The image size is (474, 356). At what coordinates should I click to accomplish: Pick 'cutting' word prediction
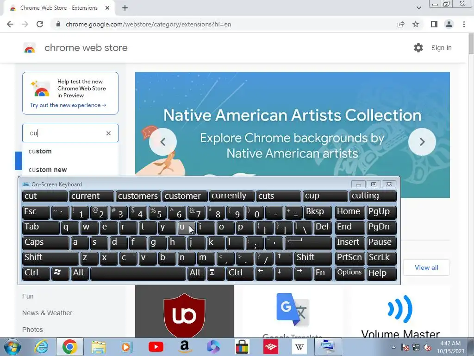373,196
